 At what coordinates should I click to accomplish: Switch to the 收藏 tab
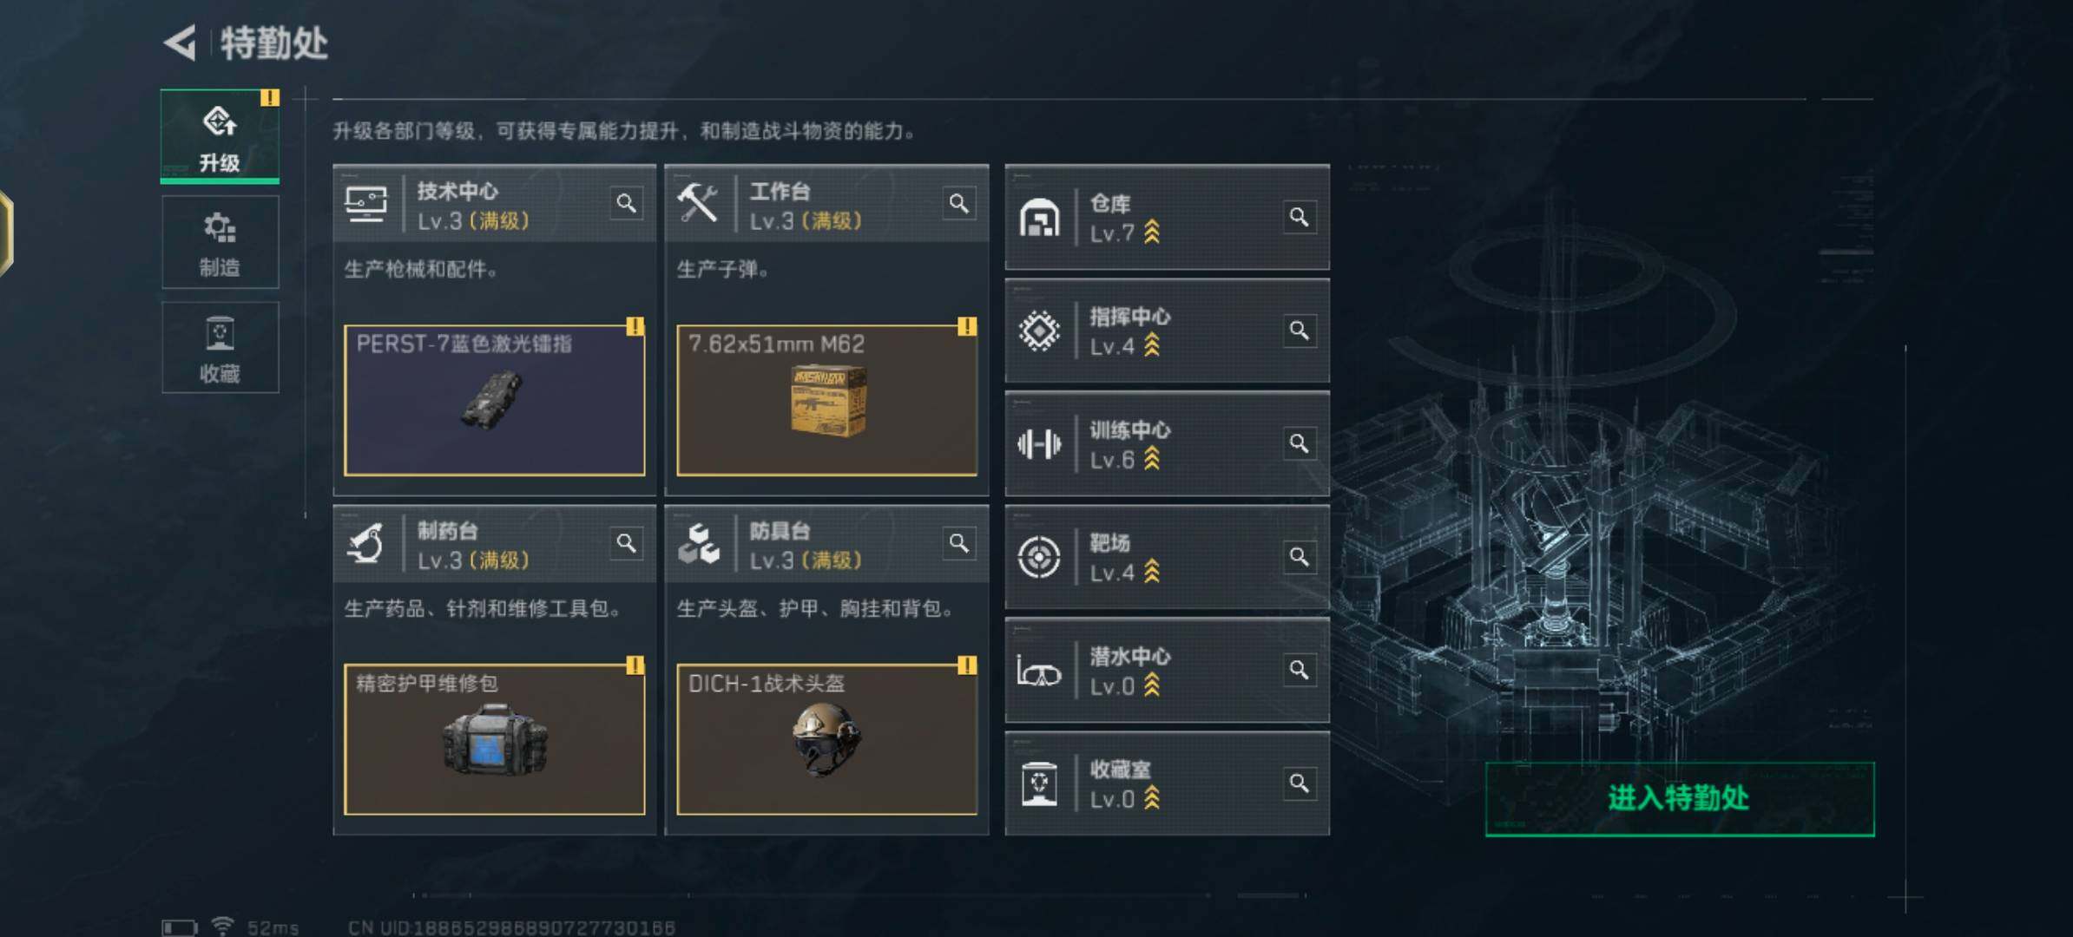point(220,348)
